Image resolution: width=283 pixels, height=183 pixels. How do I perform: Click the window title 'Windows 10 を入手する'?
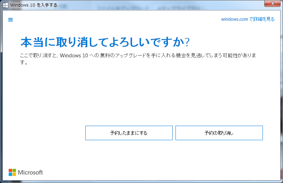(34, 5)
